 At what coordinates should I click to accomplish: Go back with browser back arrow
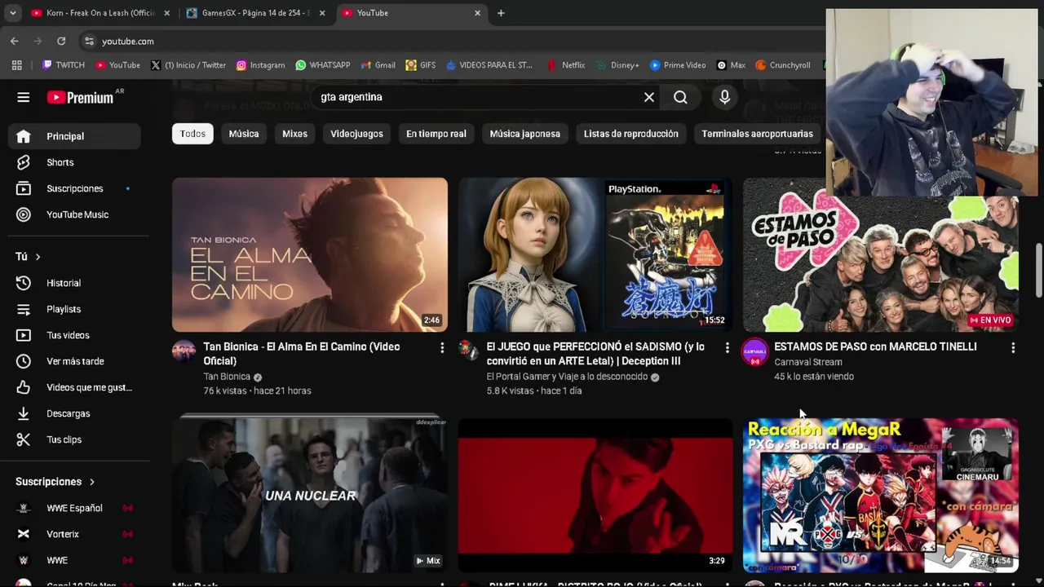click(14, 41)
